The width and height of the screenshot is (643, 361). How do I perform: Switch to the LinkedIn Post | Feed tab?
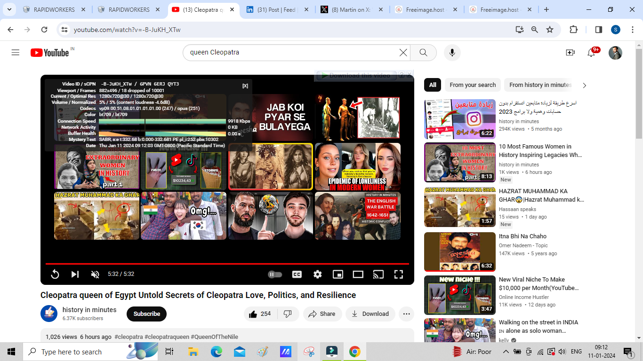click(x=277, y=9)
